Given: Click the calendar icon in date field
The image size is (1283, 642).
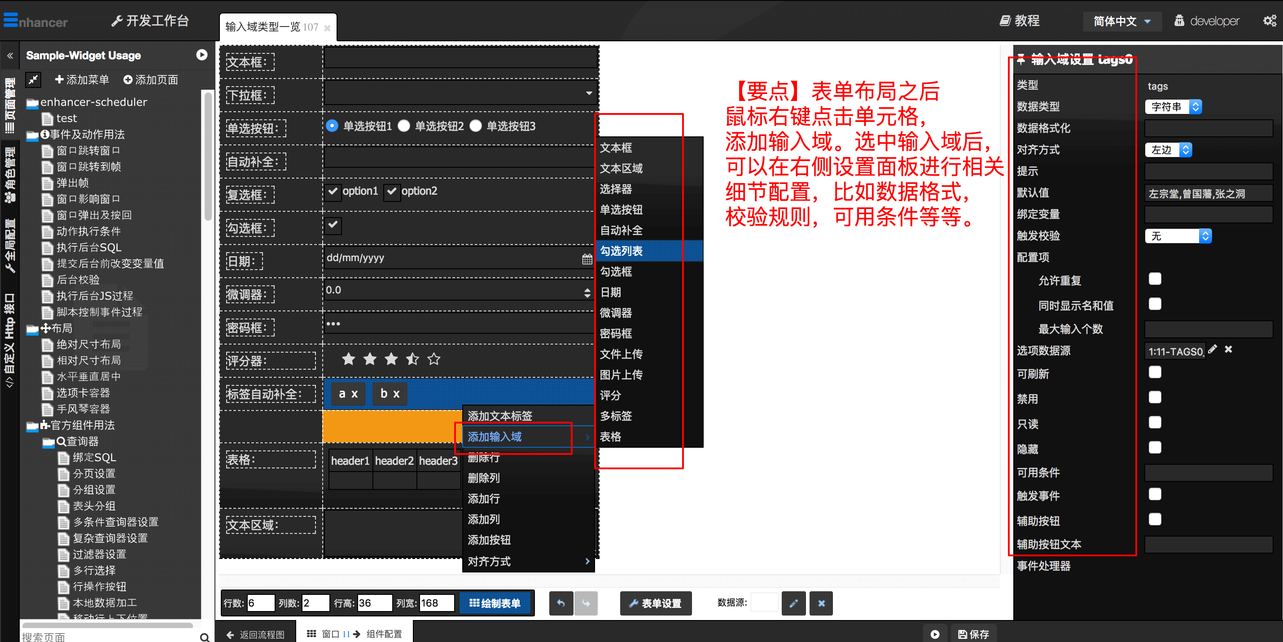Looking at the screenshot, I should 587,259.
